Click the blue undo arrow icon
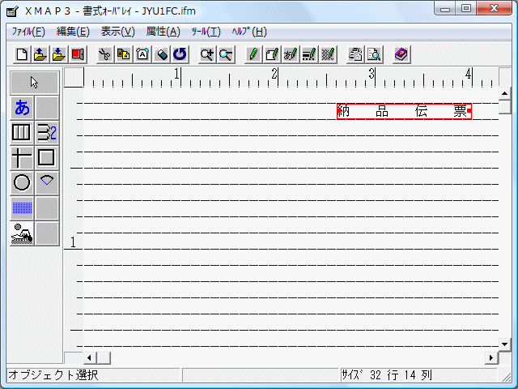 (x=180, y=54)
